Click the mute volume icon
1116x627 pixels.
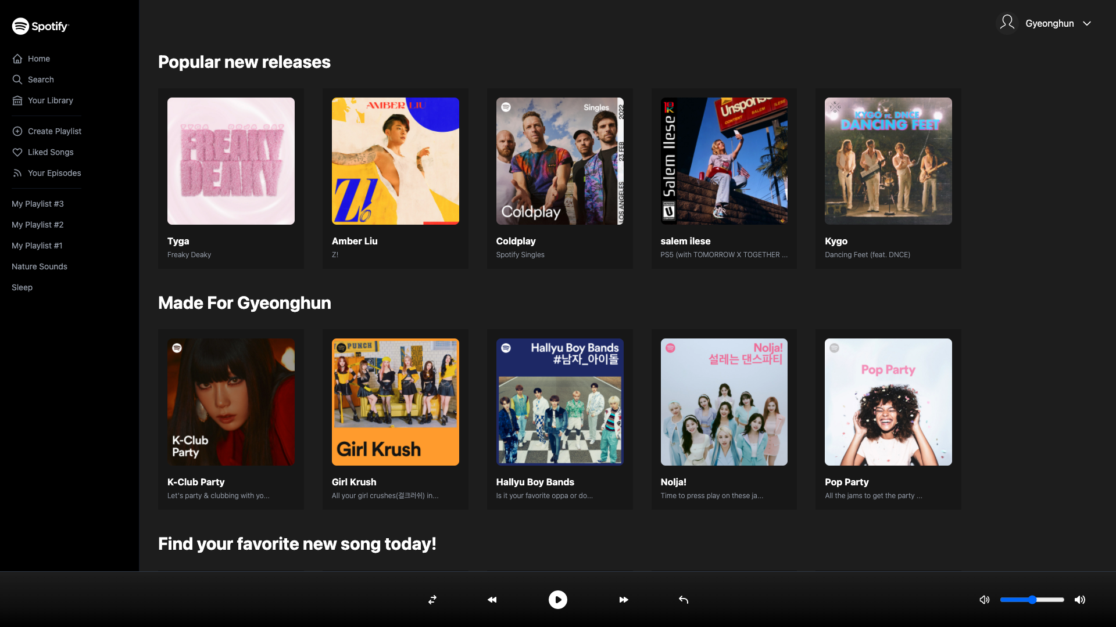984,600
